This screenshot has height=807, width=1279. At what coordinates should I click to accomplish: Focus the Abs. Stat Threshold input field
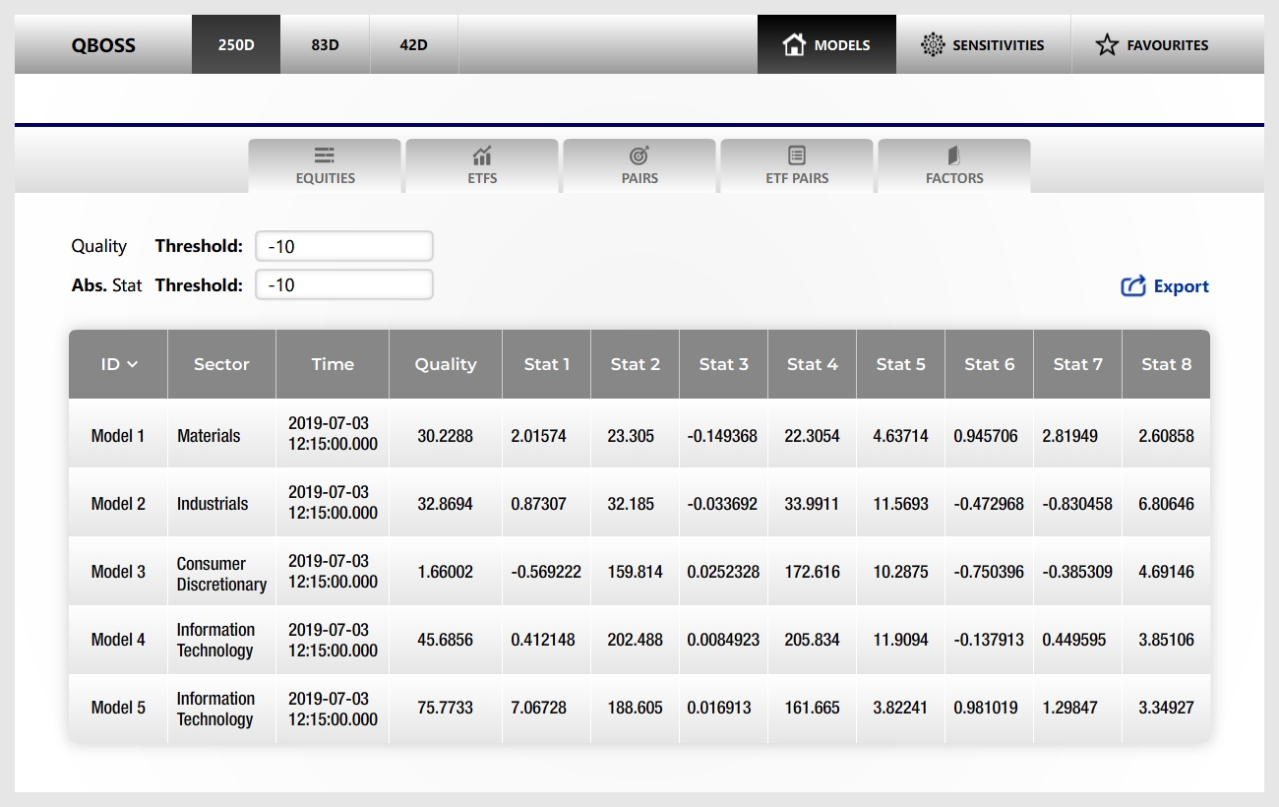point(344,285)
